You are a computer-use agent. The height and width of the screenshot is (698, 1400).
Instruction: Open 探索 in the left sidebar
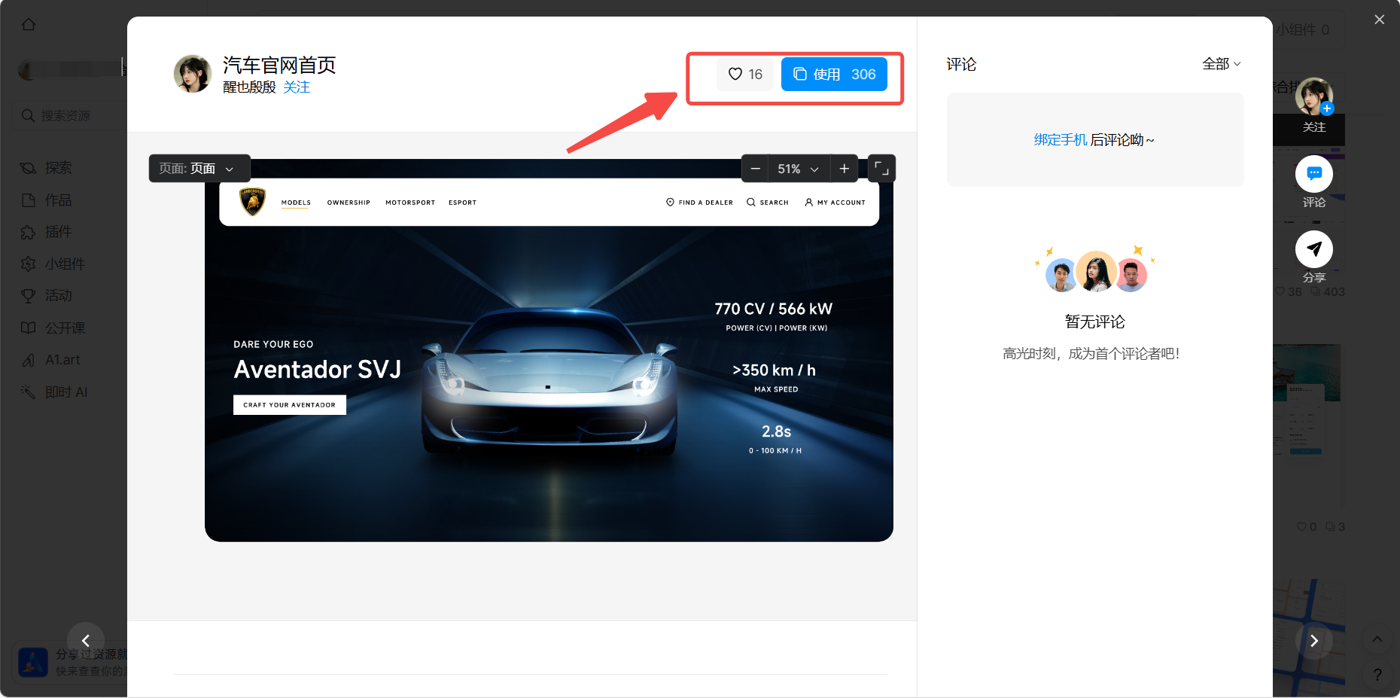pos(47,168)
